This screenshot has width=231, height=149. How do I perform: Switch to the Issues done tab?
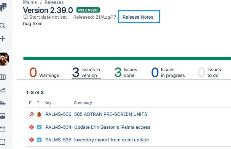pyautogui.click(x=126, y=72)
